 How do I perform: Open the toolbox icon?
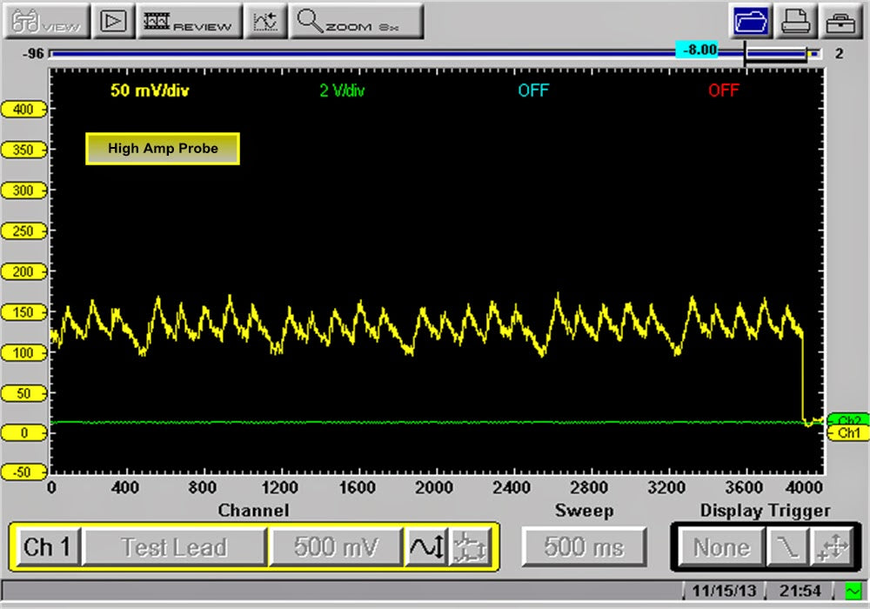tap(840, 23)
